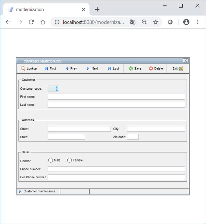
Task: Select the Female gender option
Action: [69, 160]
